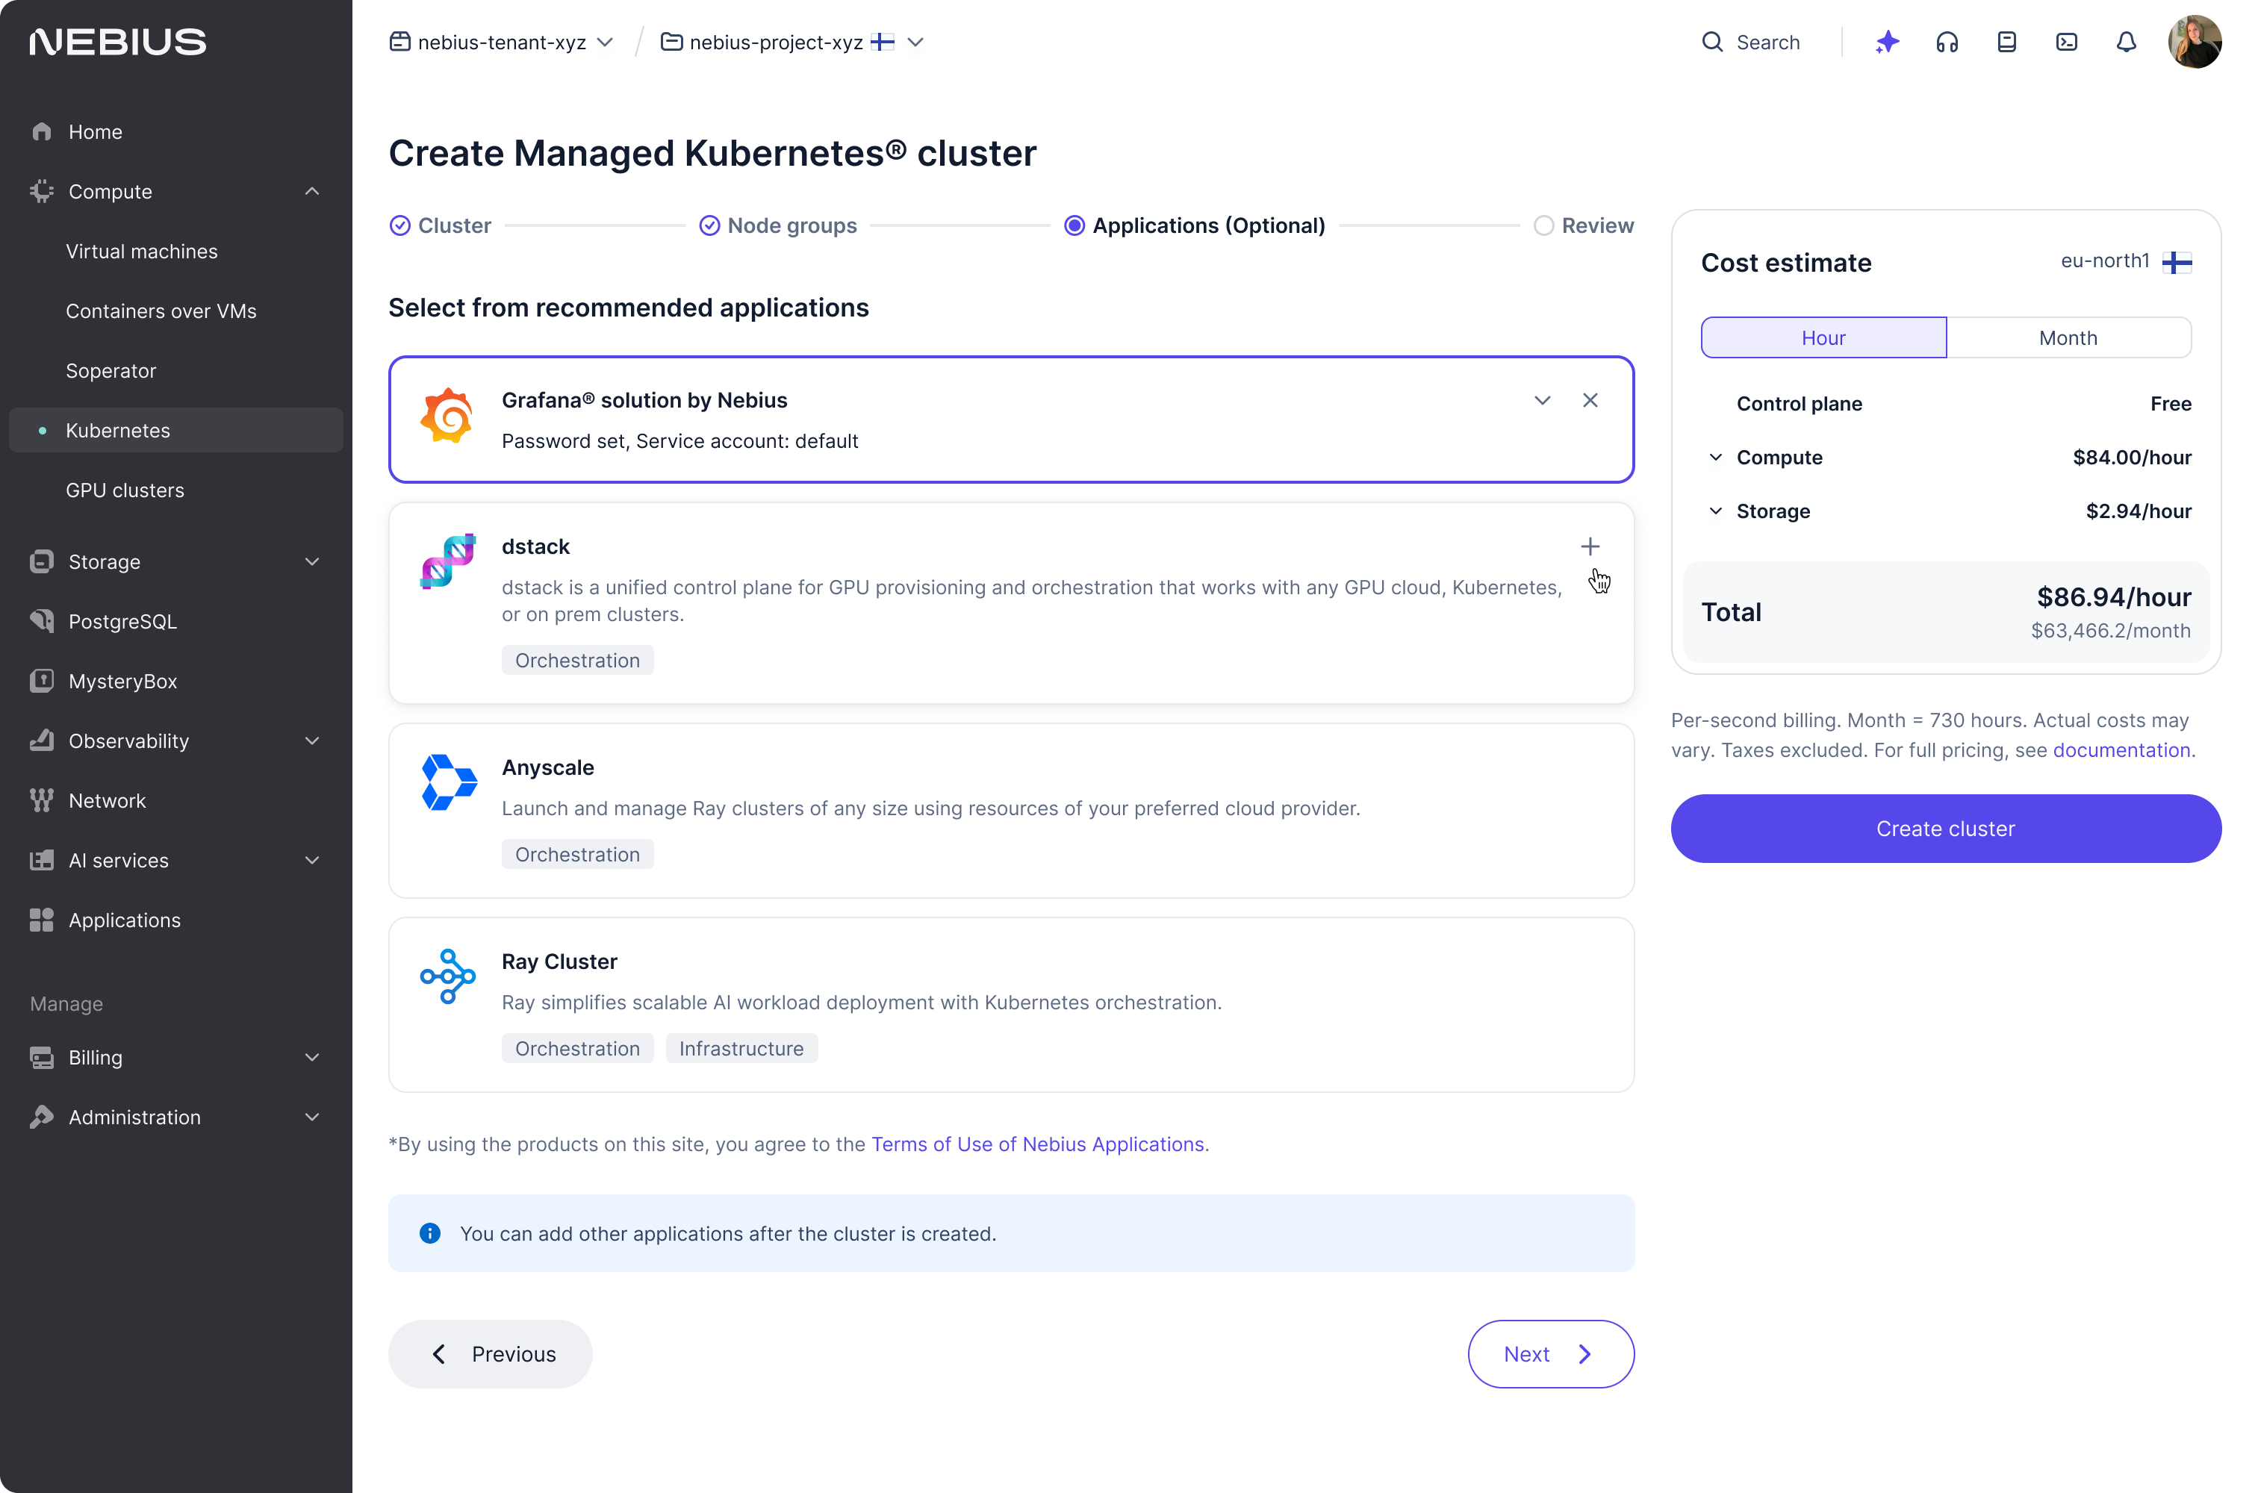Expand Storage cost breakdown
Image resolution: width=2258 pixels, height=1493 pixels.
pos(1715,511)
